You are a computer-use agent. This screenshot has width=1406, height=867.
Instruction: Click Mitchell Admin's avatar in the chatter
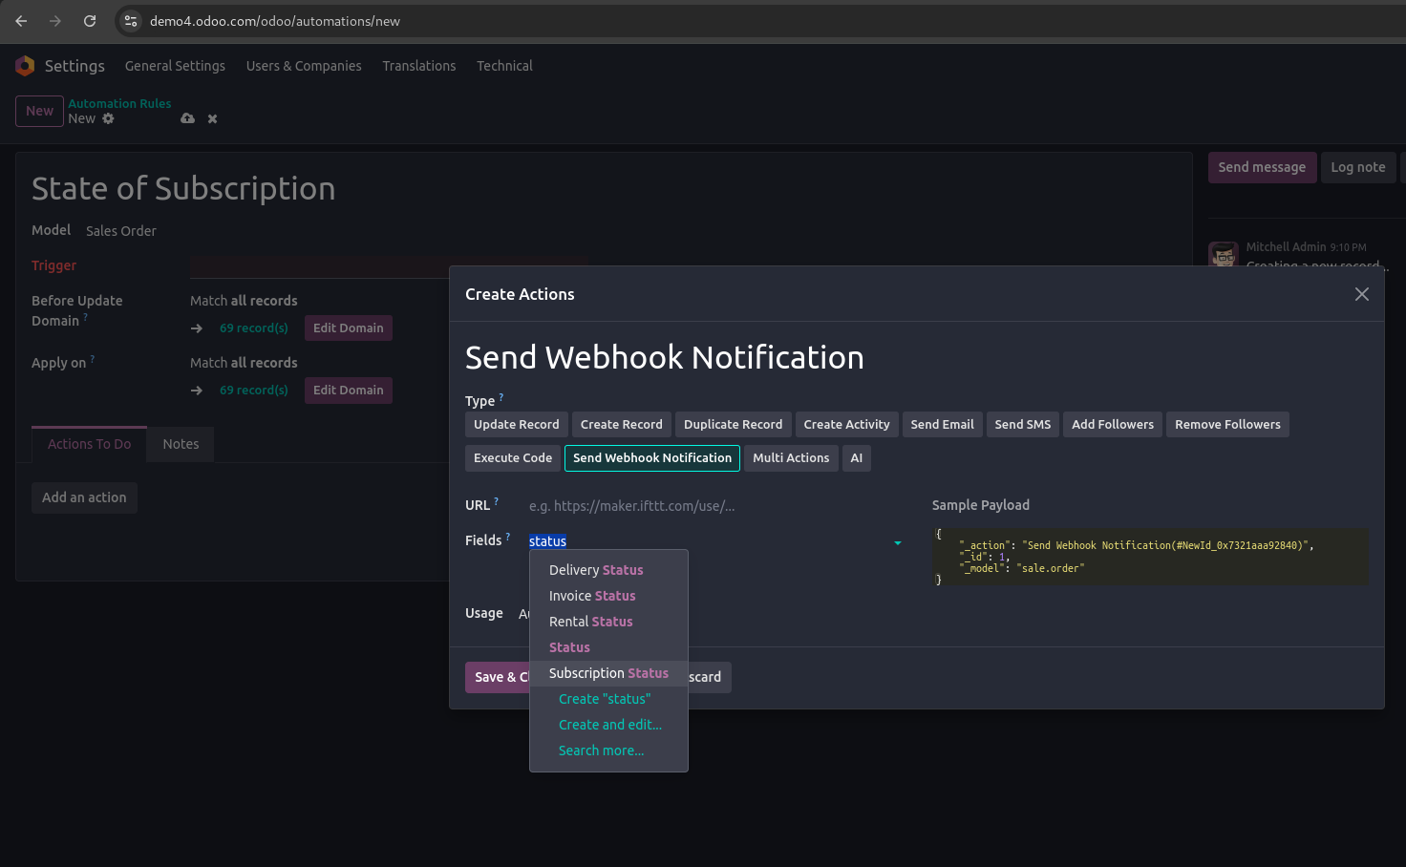coord(1224,256)
